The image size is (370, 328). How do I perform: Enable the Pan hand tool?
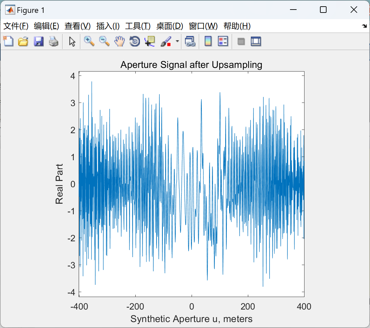pos(119,41)
